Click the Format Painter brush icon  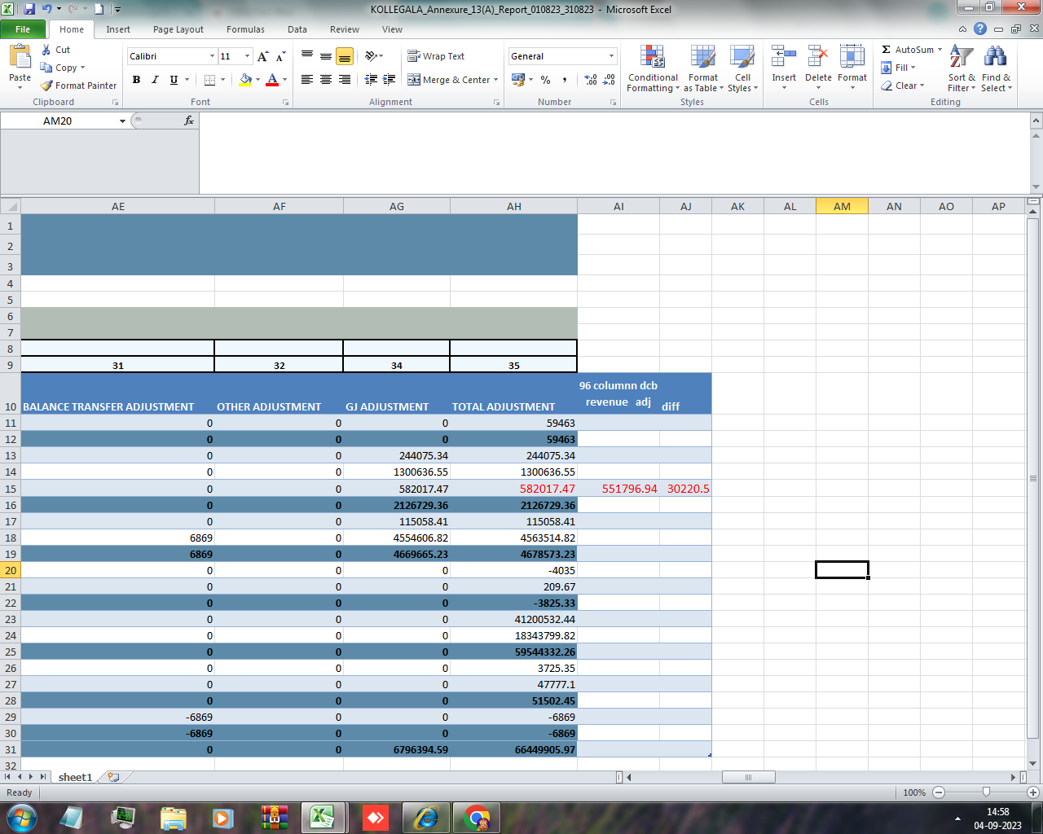click(46, 86)
